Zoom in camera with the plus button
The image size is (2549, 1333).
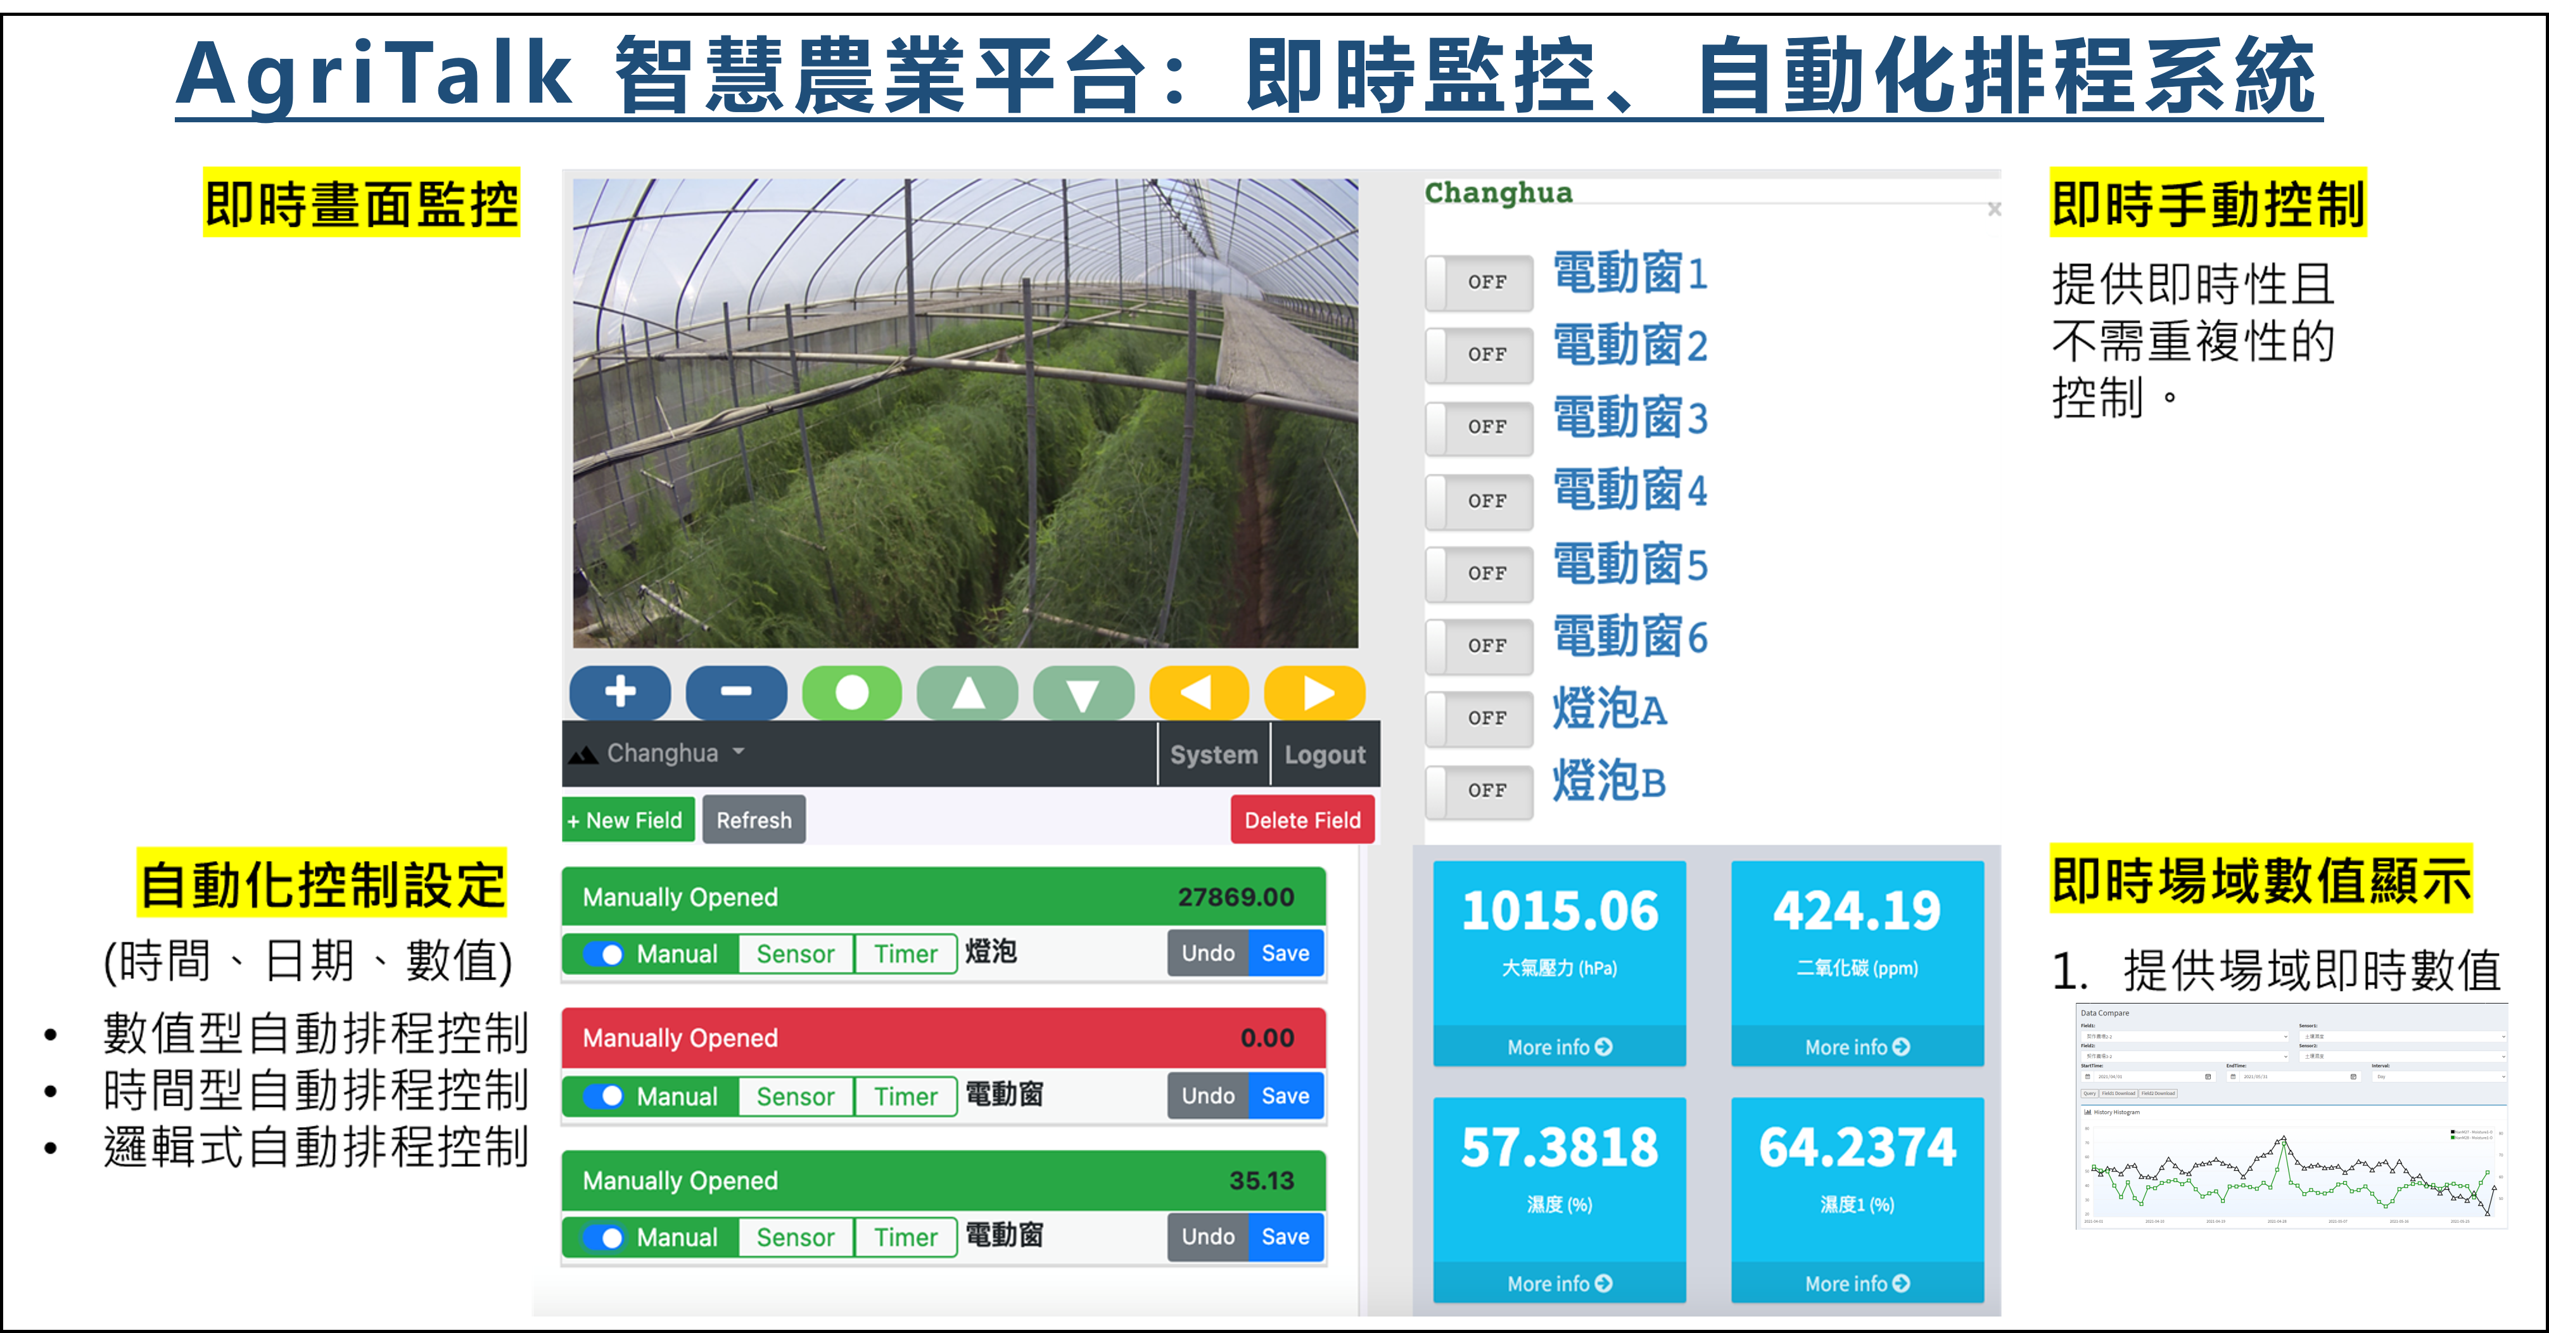tap(620, 692)
